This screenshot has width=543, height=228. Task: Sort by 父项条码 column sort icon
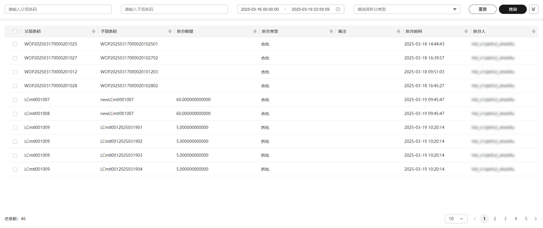point(94,31)
